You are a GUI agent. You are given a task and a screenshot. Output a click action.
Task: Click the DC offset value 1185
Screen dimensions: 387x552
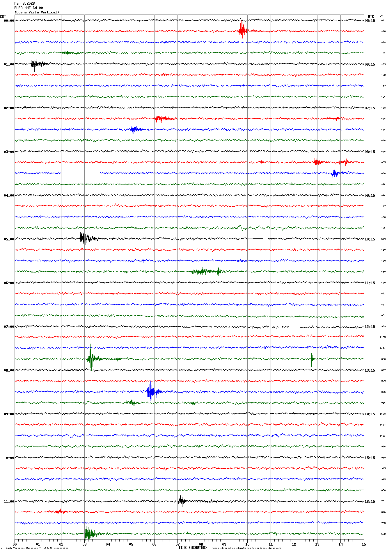(x=382, y=337)
